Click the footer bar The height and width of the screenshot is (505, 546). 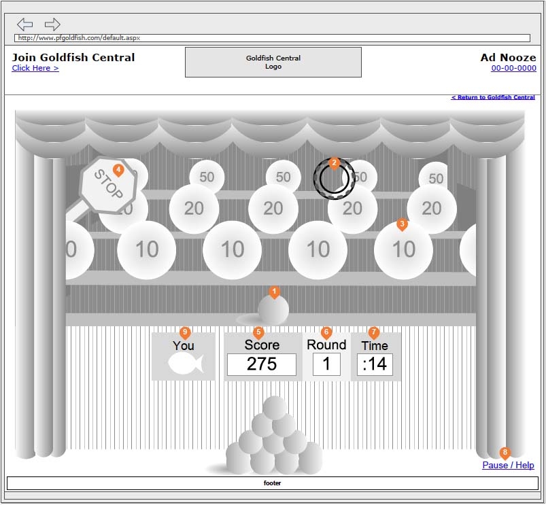pyautogui.click(x=272, y=483)
